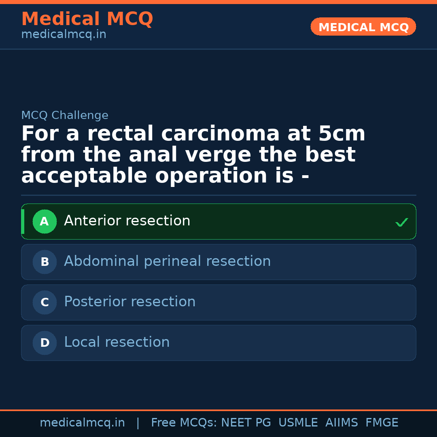
Task: Click the green checkmark on the correct answer
Action: 401,221
